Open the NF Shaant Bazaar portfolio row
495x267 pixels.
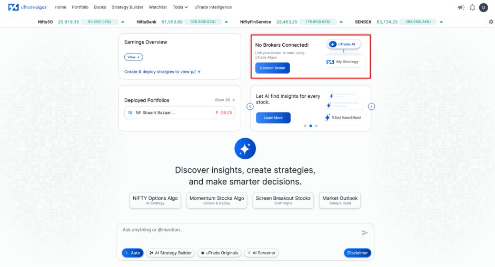180,112
